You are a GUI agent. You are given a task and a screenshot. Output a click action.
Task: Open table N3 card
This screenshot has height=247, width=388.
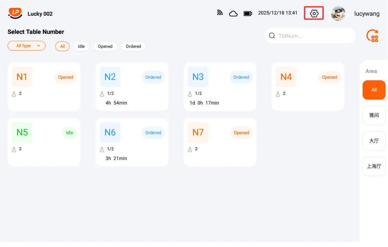pos(220,86)
